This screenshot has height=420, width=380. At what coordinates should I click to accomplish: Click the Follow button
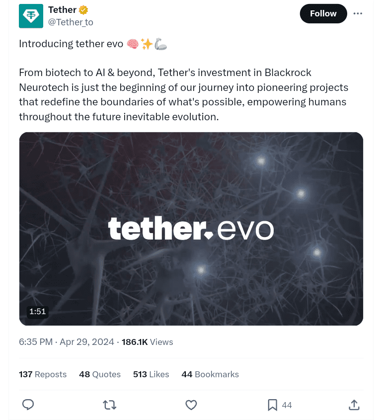[x=323, y=13]
